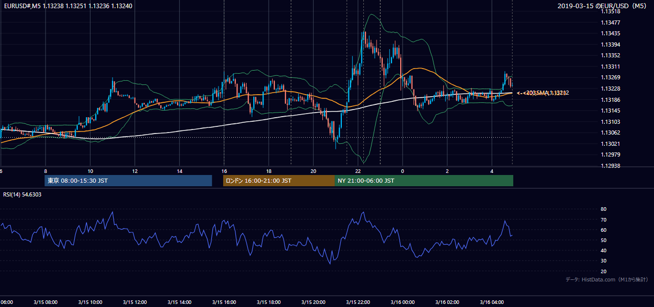Select the 3/15 10:00 date label
Image resolution: width=654 pixels, height=307 pixels.
tap(90, 302)
